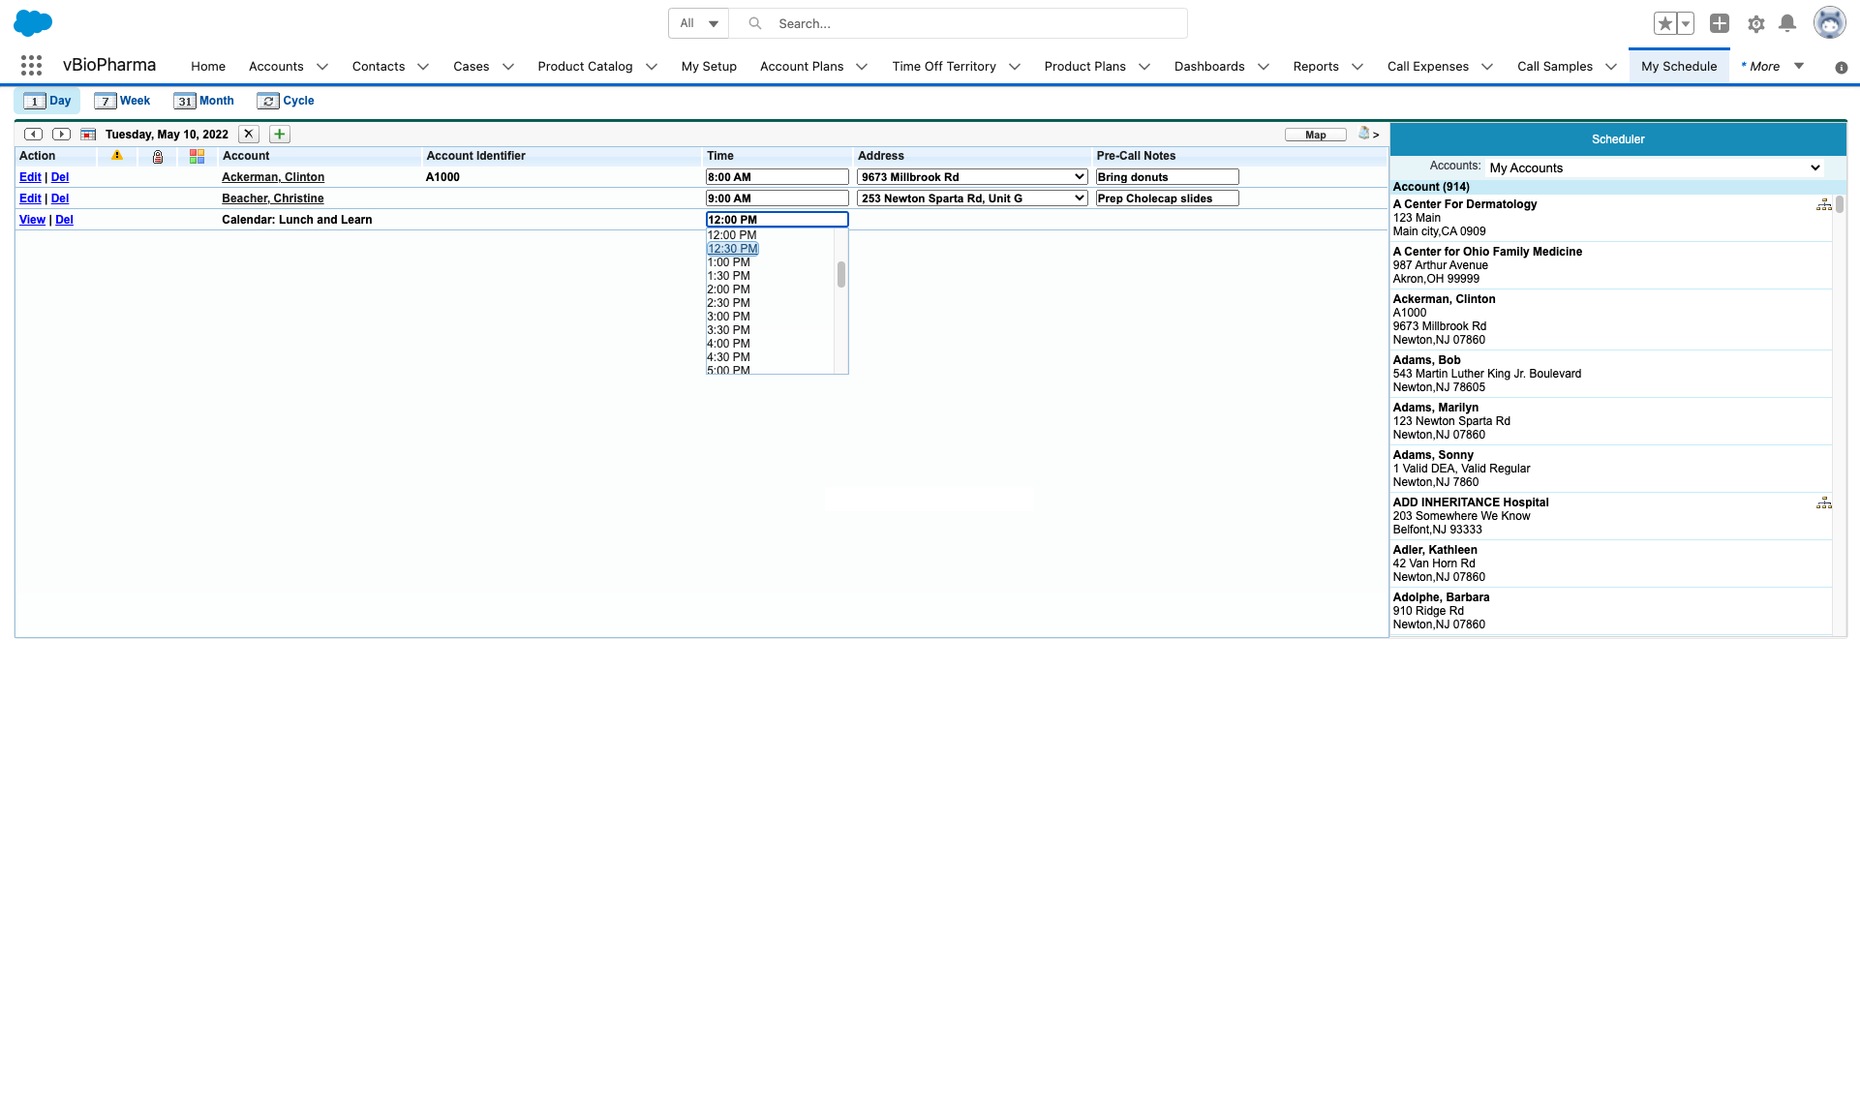Open the calendar date picker icon
1860x1095 pixels.
pyautogui.click(x=88, y=135)
